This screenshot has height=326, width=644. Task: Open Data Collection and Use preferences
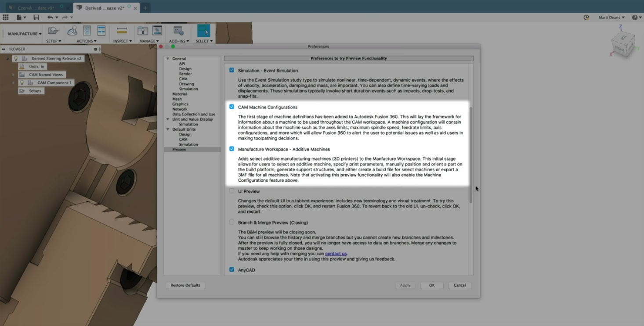194,114
